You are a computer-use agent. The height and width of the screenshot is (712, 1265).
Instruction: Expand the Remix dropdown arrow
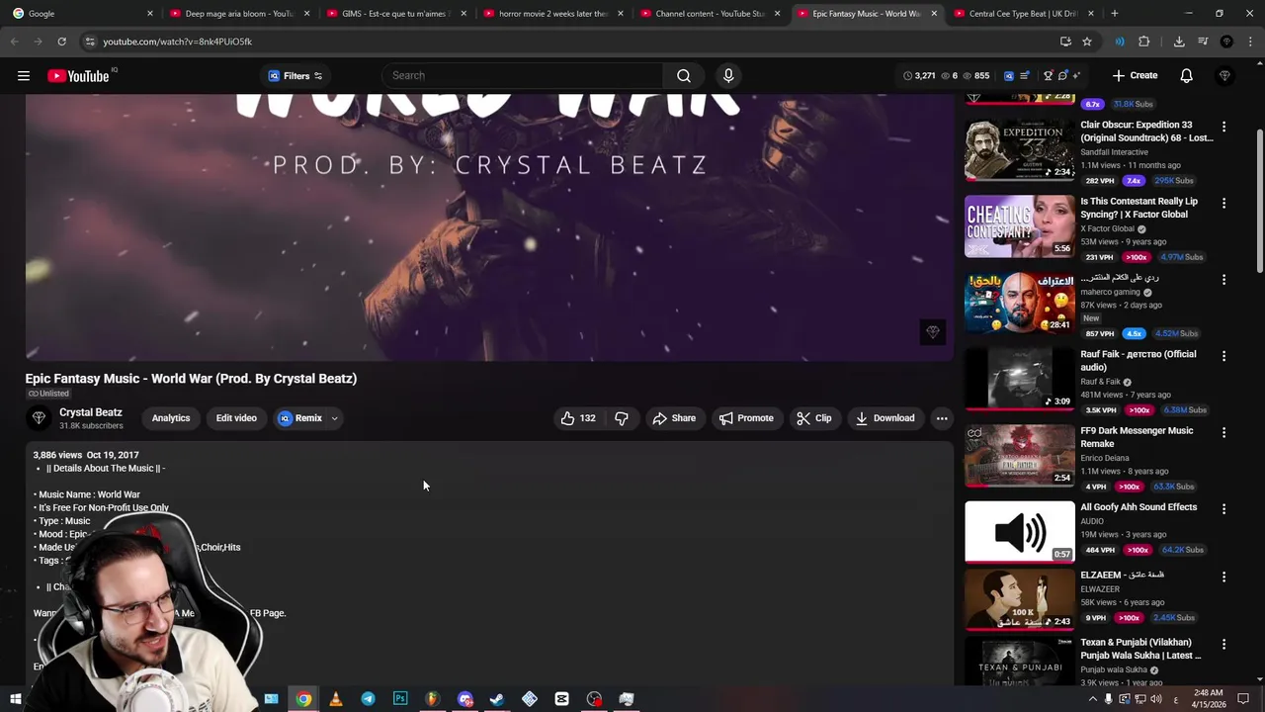tap(334, 418)
